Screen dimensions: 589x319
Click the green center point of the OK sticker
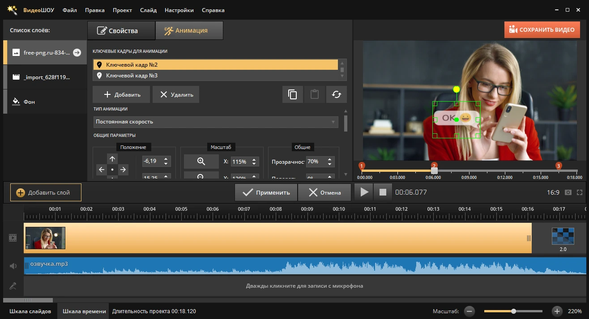click(457, 119)
